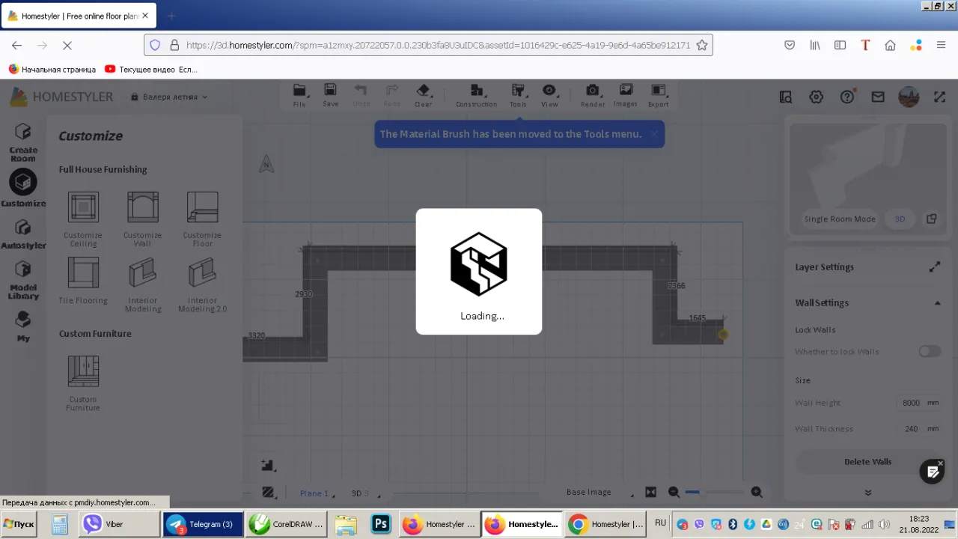
Task: Open the settings gear icon
Action: tap(816, 97)
